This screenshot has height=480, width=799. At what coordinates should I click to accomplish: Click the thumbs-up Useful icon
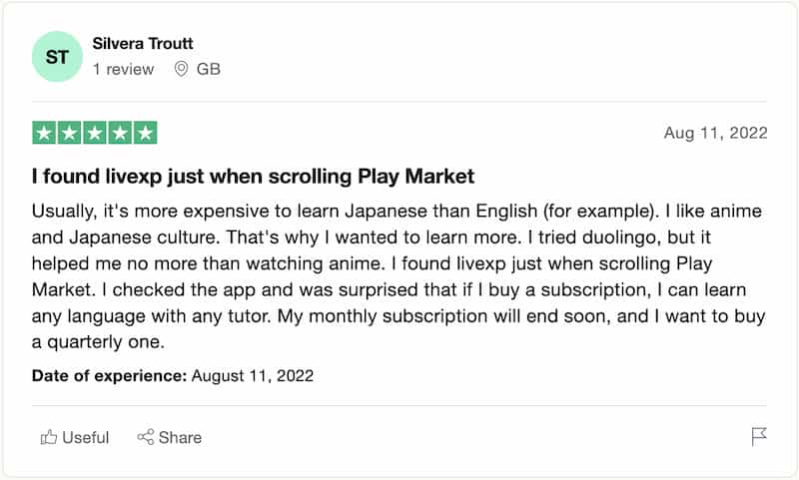point(49,437)
